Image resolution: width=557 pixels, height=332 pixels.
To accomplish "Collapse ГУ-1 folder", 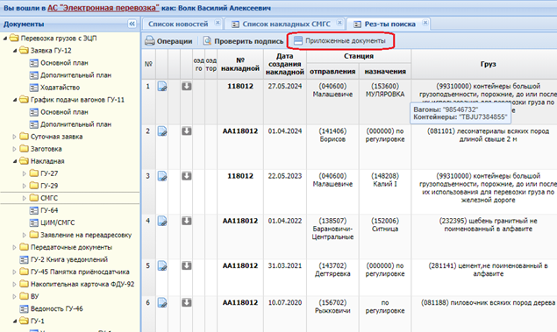I will (x=15, y=321).
